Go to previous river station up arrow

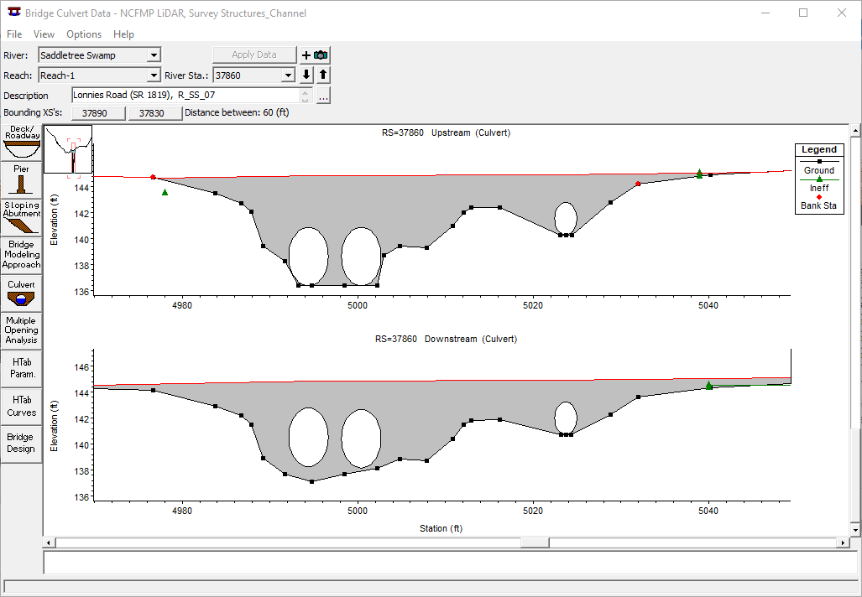[x=323, y=75]
